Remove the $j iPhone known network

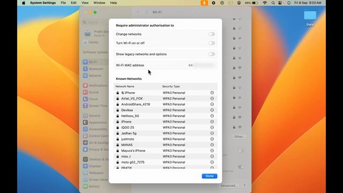pyautogui.click(x=212, y=93)
